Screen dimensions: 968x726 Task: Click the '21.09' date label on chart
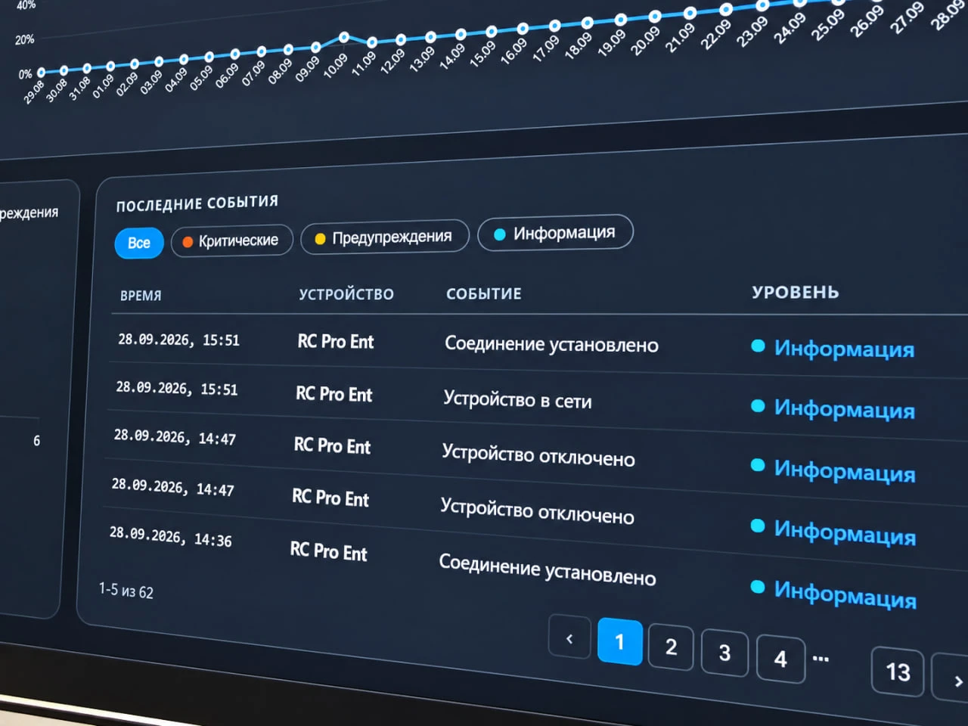(679, 38)
